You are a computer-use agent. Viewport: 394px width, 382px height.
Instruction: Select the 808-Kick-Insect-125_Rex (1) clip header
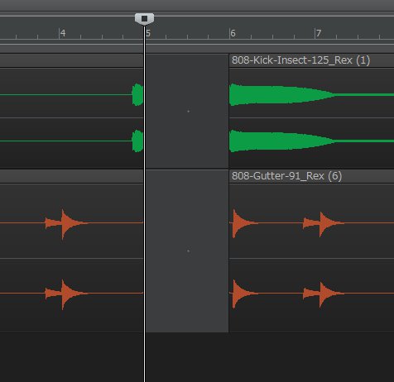(x=311, y=60)
